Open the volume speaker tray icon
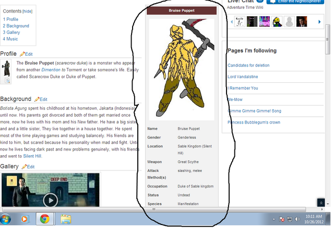The width and height of the screenshot is (334, 250). tap(297, 219)
